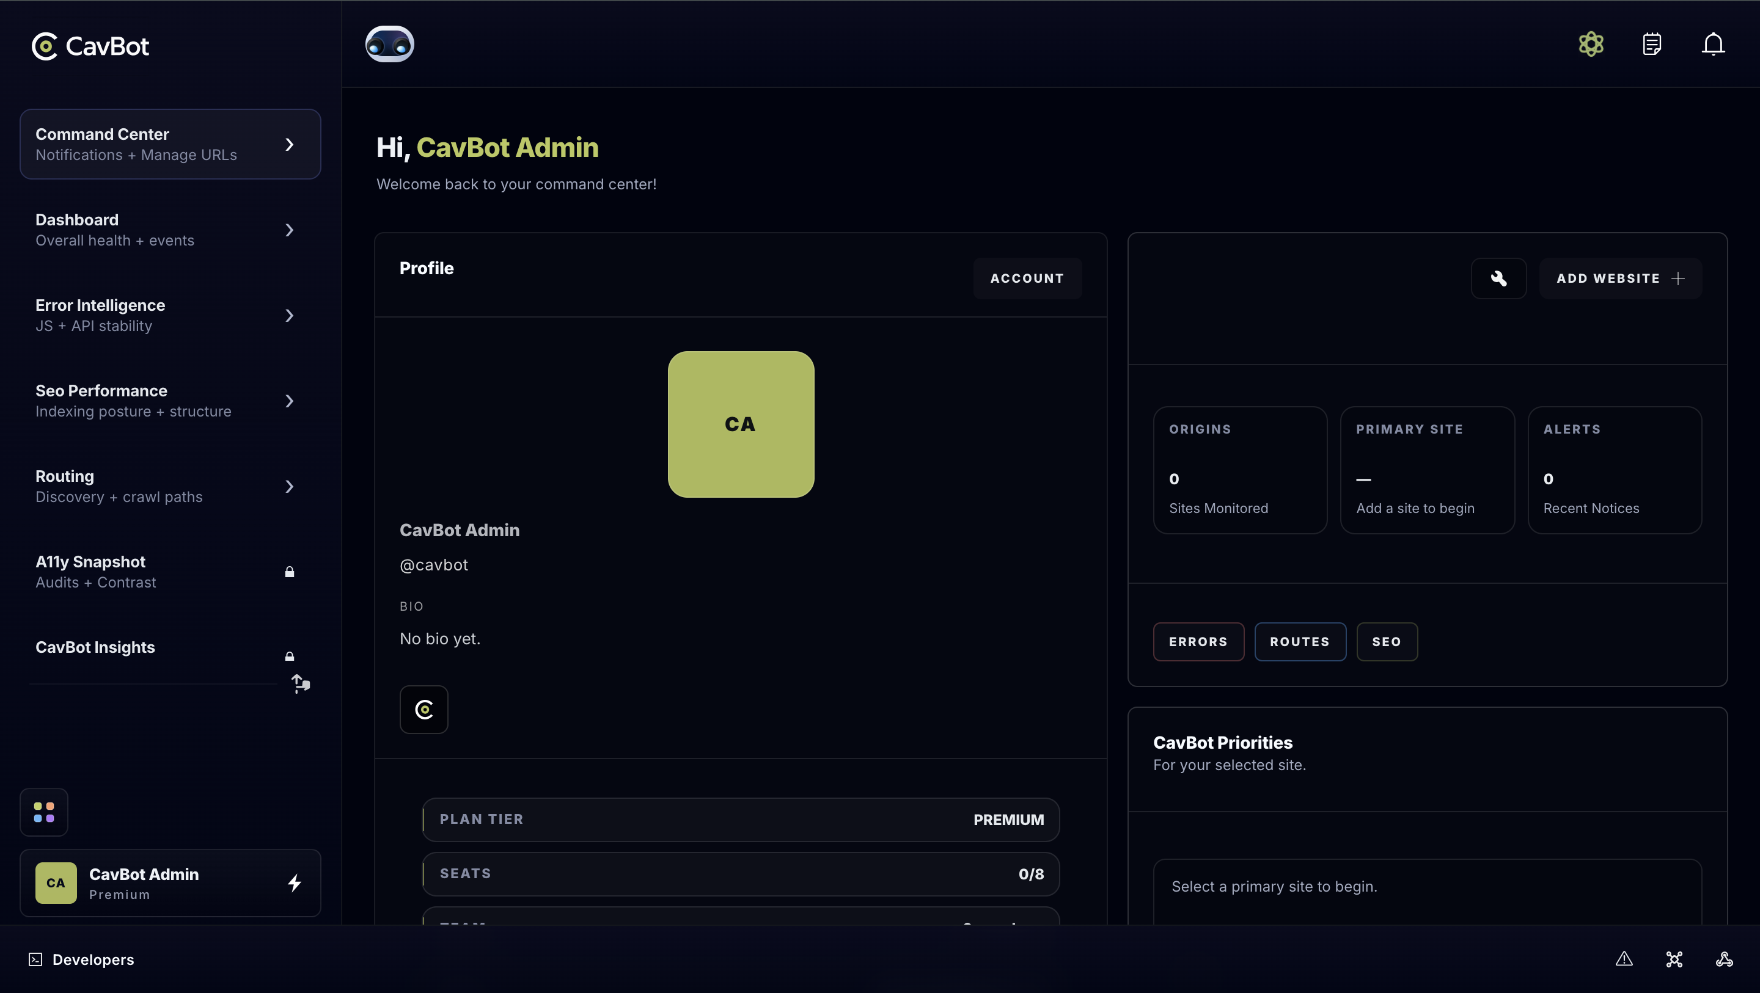Expand the Routing section chevron

pos(289,486)
